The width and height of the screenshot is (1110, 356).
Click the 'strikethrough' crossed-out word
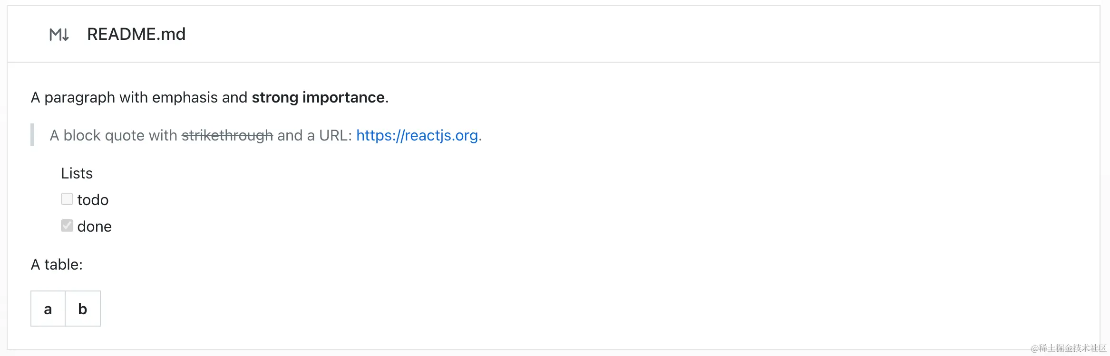click(227, 135)
